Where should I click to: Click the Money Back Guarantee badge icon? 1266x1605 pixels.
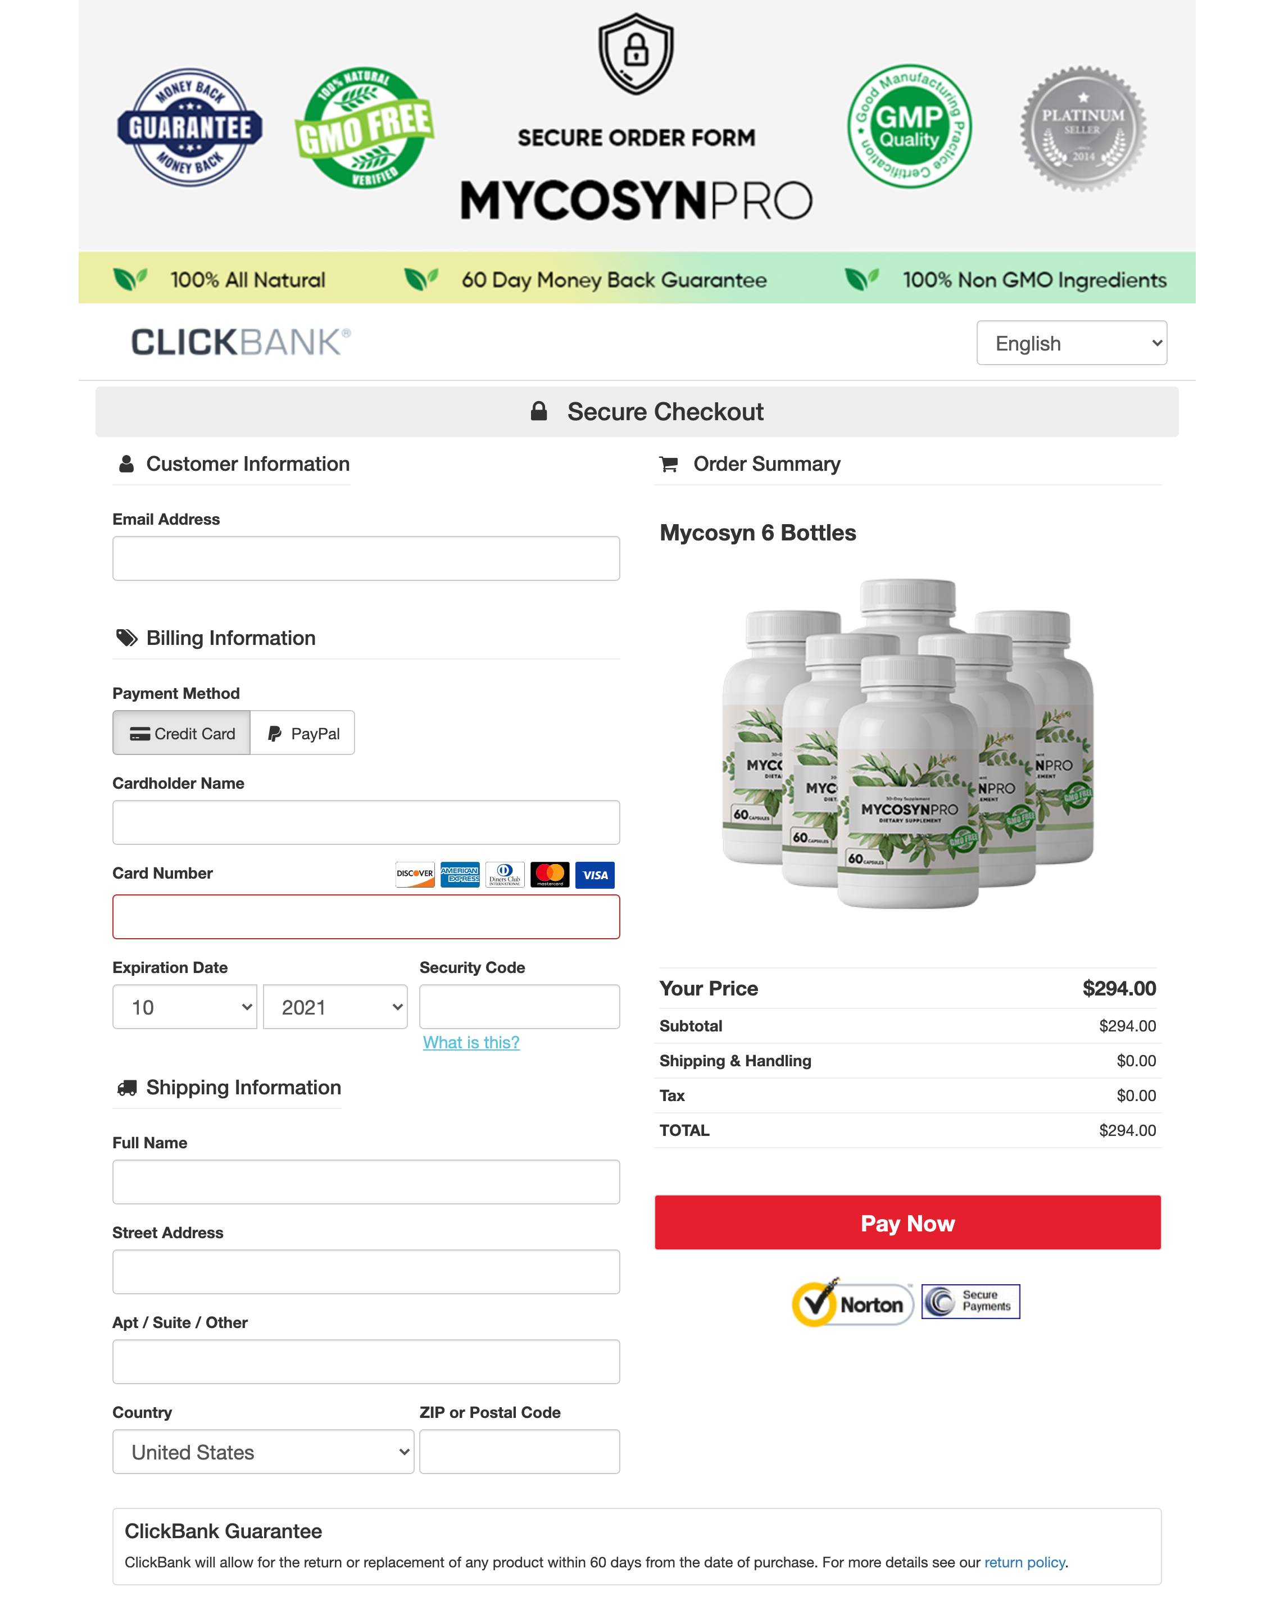point(193,126)
